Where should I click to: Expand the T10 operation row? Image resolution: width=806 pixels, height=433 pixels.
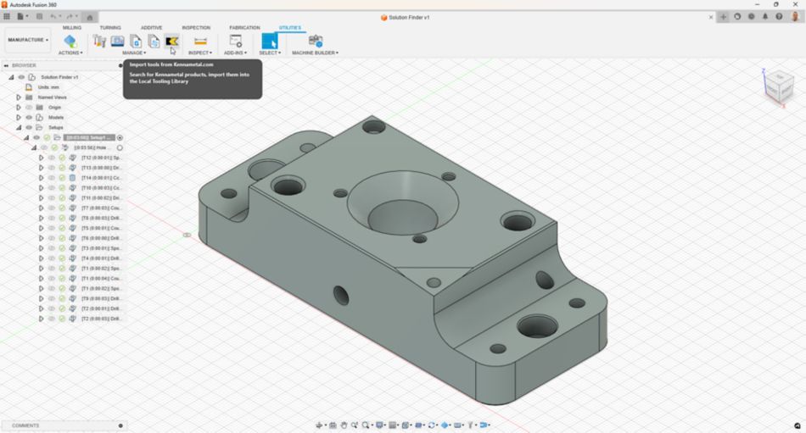tap(41, 188)
